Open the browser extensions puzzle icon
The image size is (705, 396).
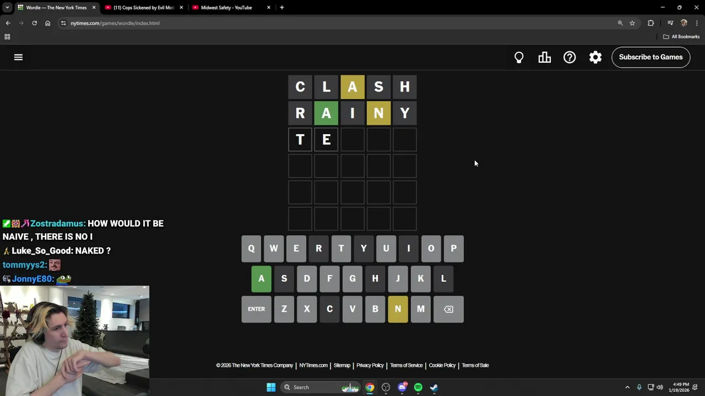tap(650, 23)
